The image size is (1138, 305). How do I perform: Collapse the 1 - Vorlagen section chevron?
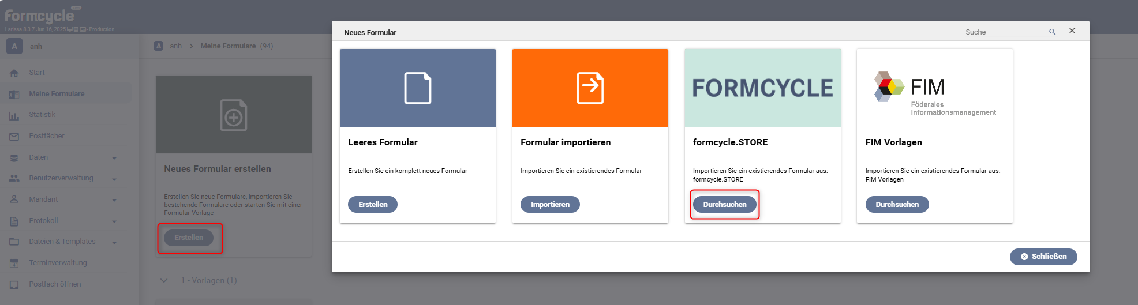(164, 281)
